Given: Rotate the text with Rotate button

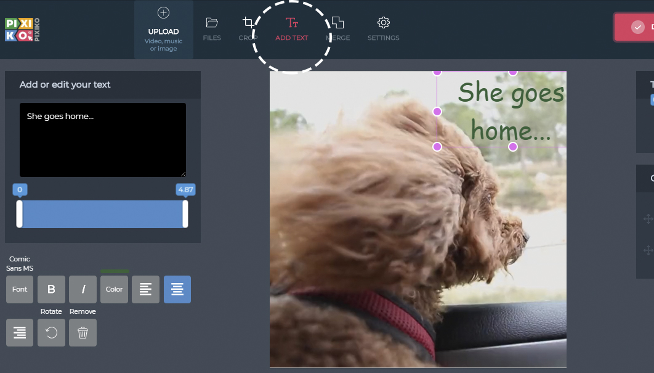Looking at the screenshot, I should pos(51,332).
